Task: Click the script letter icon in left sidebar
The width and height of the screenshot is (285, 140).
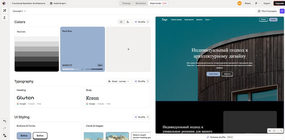Action: click(5, 18)
